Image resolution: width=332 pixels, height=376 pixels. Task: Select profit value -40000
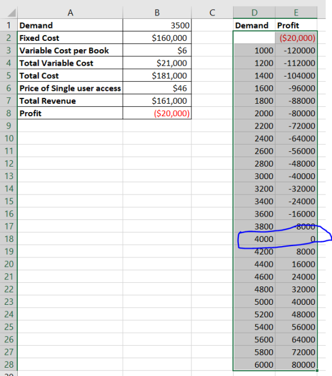click(x=296, y=176)
